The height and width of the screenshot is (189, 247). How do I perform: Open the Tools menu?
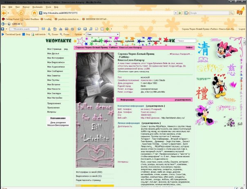pos(48,7)
